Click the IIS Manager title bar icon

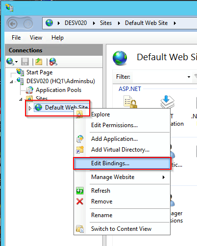tap(9, 8)
